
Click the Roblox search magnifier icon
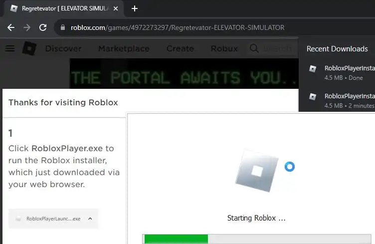(x=254, y=48)
